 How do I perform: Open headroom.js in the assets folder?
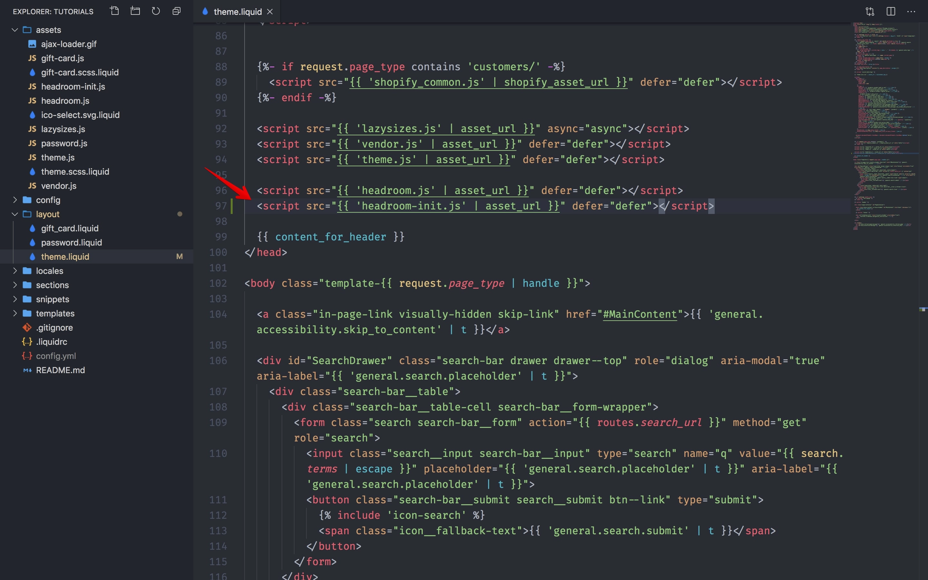[x=97, y=101]
